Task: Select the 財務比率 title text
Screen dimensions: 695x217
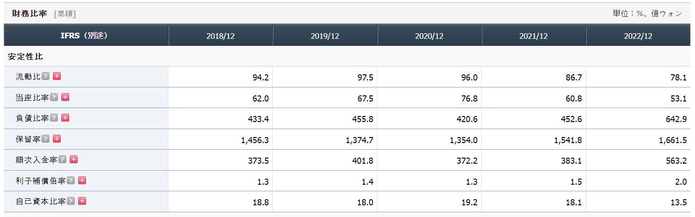Action: [29, 14]
